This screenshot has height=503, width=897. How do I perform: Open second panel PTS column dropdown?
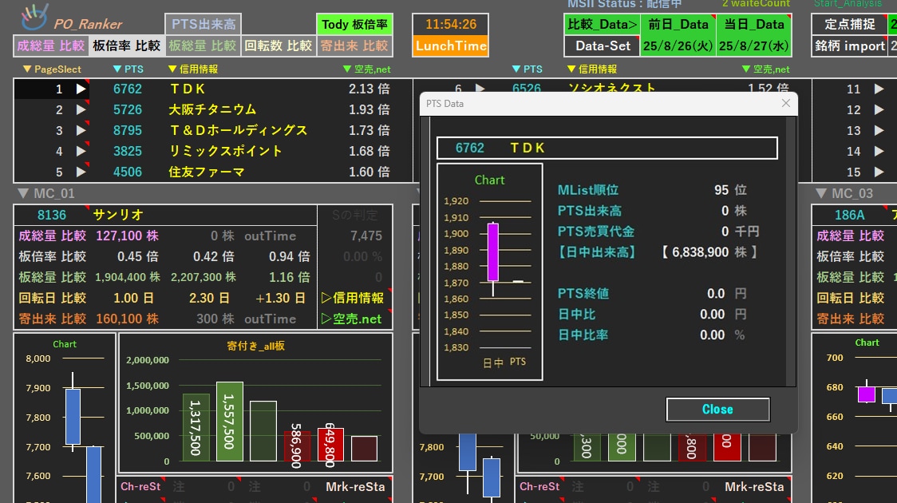tap(527, 69)
